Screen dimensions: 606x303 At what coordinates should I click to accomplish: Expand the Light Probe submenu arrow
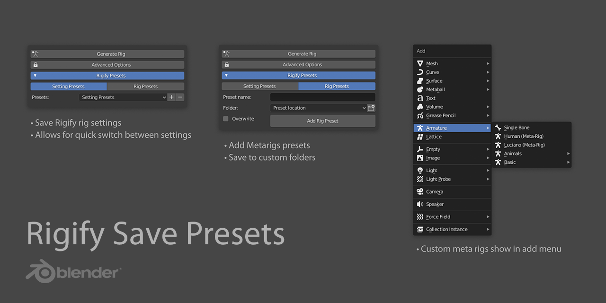(x=488, y=179)
